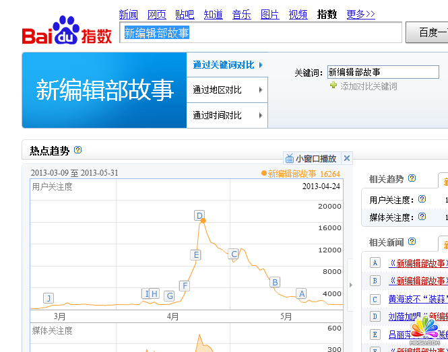
Task: Expand 通过地区对比 region comparison
Action: (227, 90)
